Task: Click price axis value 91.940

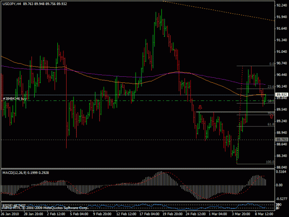Action: click(x=282, y=17)
